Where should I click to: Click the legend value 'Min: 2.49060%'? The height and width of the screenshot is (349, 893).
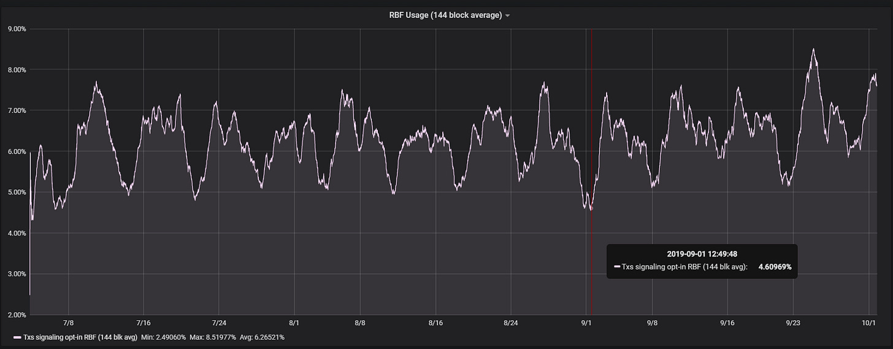point(164,337)
